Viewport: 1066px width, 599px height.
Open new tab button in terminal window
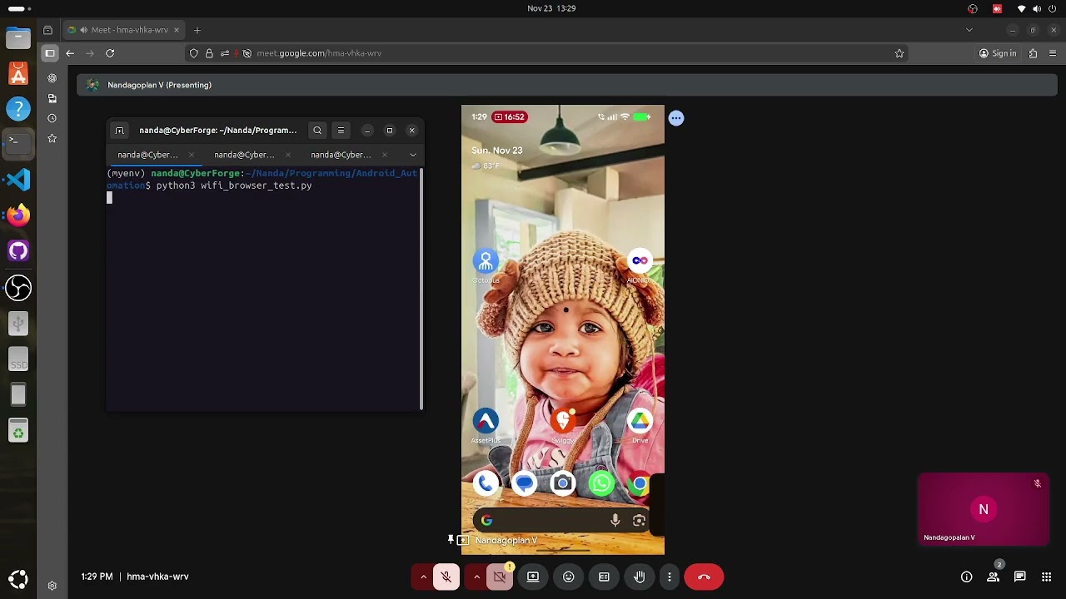click(120, 131)
